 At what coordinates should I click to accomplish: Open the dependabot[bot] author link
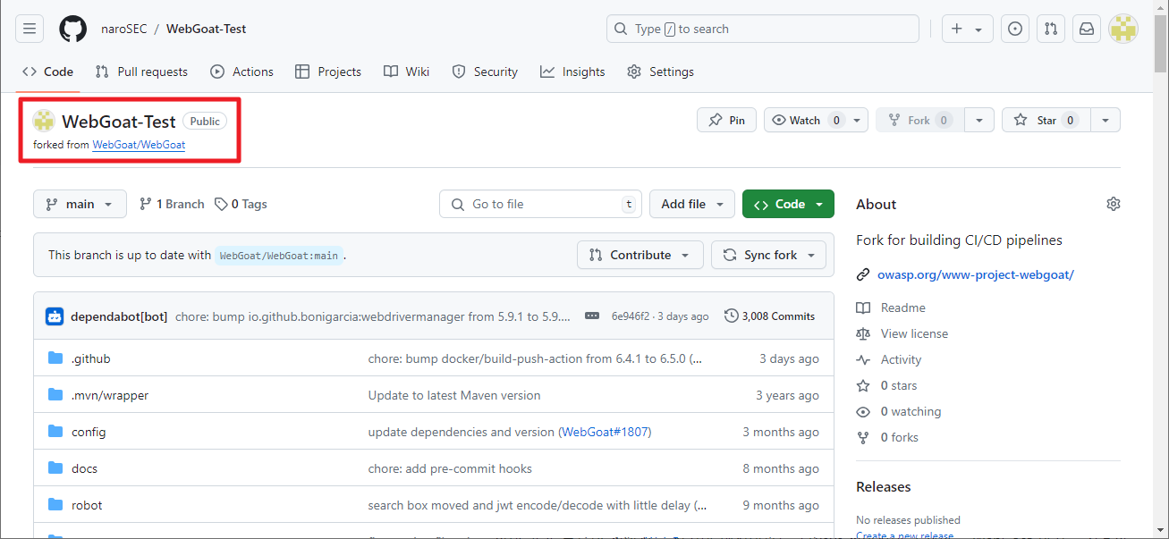coord(119,316)
